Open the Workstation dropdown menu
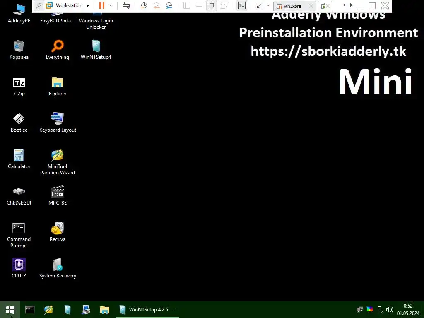Image resolution: width=424 pixels, height=318 pixels. [x=67, y=5]
